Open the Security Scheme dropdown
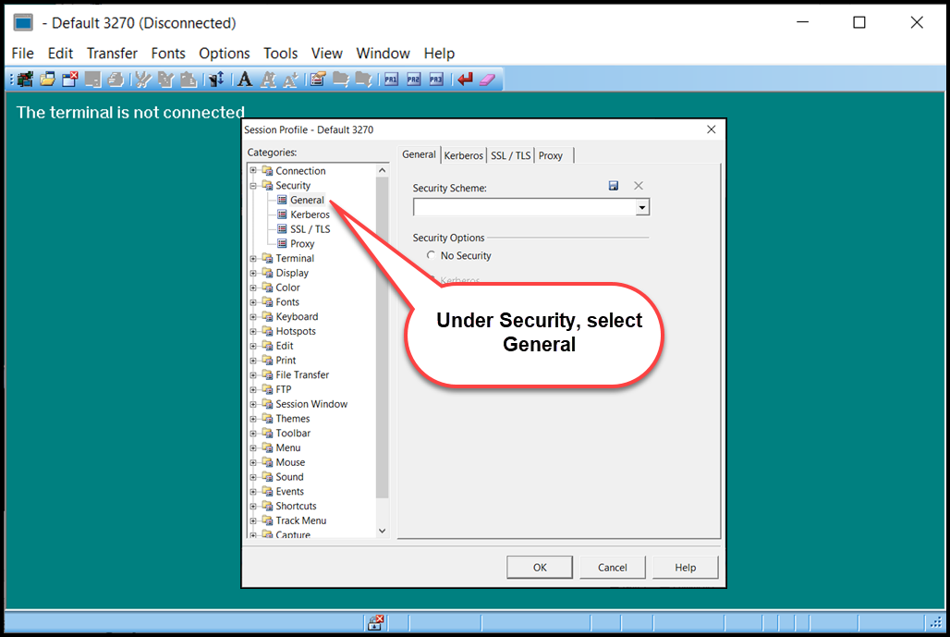The image size is (950, 637). coord(642,207)
